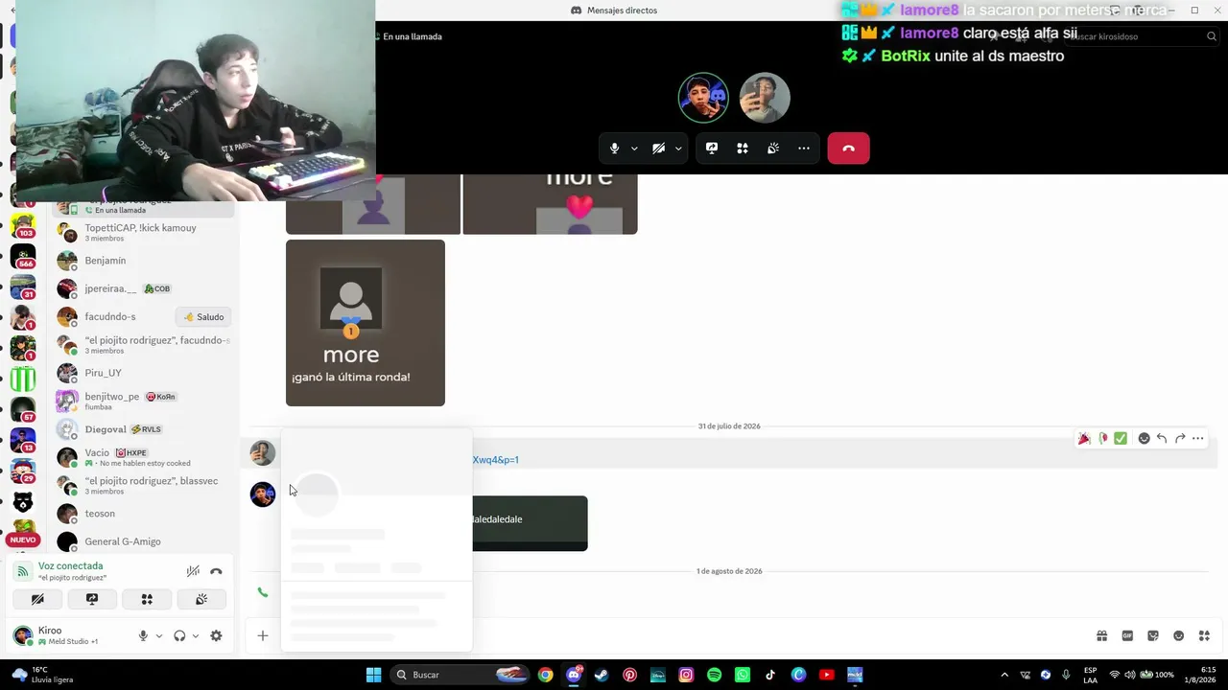Forward the hovered message
The height and width of the screenshot is (690, 1228).
click(x=1180, y=438)
